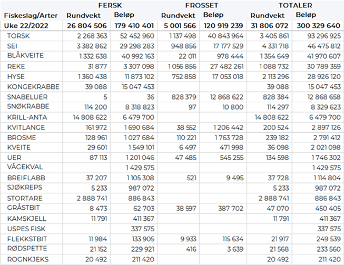Click the Beløp header under TOTALER

[x=307, y=15]
